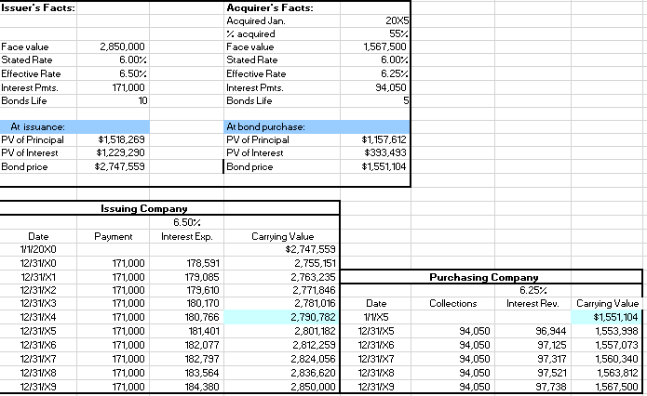
Task: Select issuer Interest Pmts. value 171,000 in facts box
Action: point(128,87)
